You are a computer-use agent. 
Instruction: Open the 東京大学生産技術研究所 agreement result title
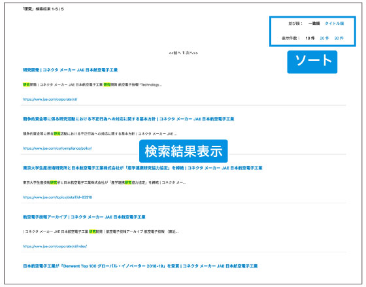142,168
